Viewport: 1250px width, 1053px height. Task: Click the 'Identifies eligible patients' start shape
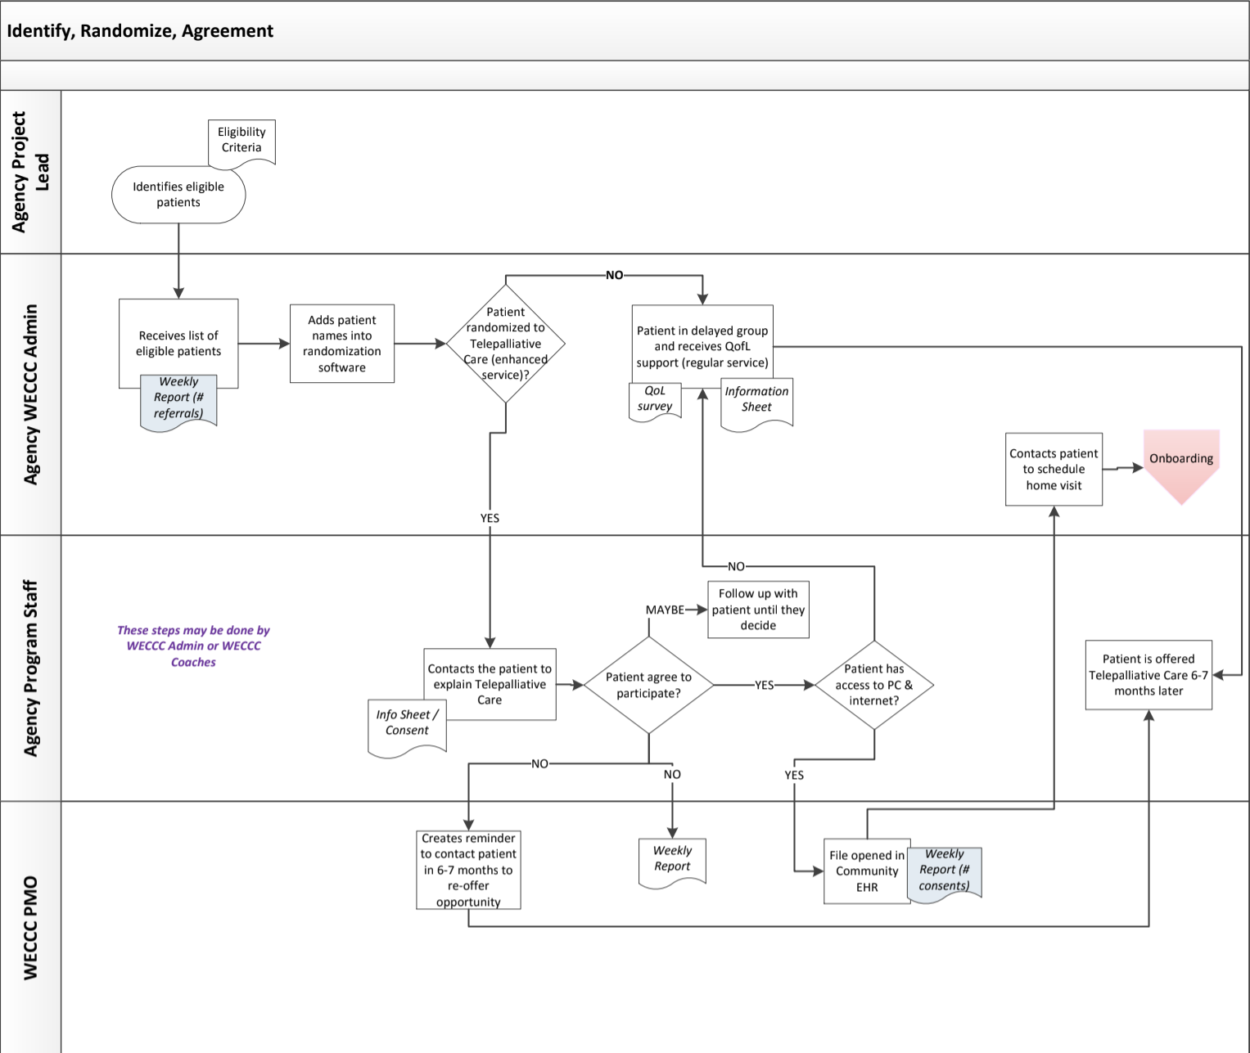[x=178, y=195]
